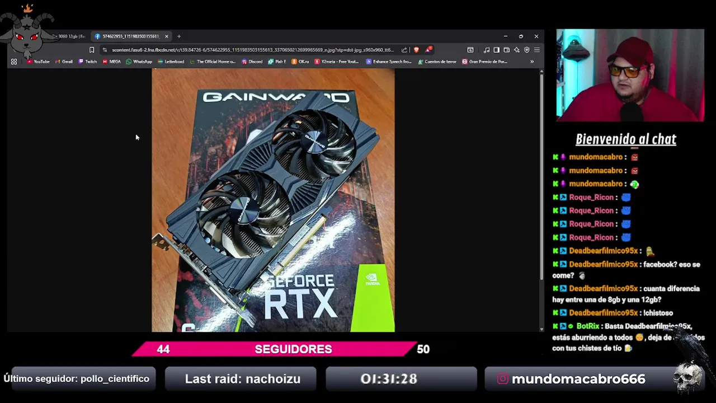Open the Discord bookmark
Screen dimensions: 716x403
252,62
